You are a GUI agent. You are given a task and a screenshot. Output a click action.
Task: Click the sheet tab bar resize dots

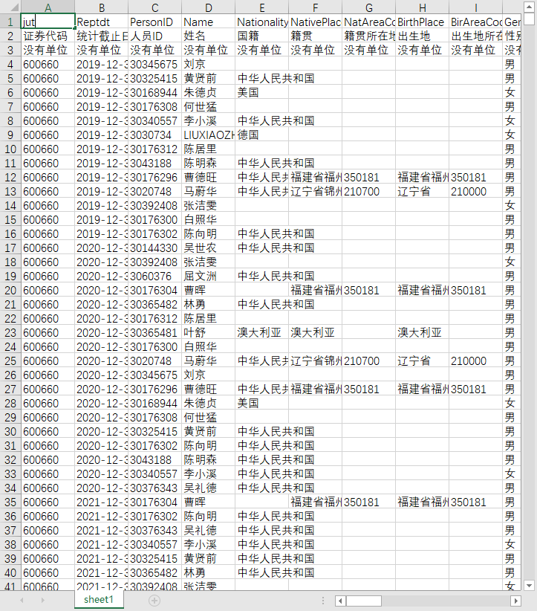tap(323, 601)
